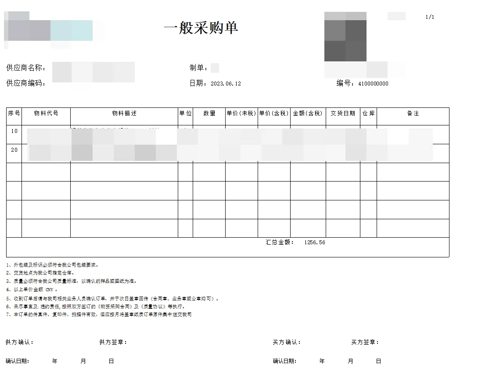The height and width of the screenshot is (378, 496).
Task: Click the date value 2023.06.12
Action: (226, 84)
